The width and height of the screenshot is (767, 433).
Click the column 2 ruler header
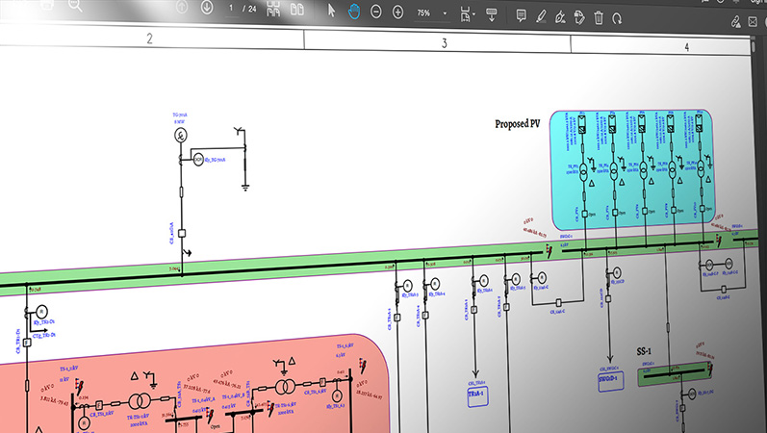150,38
